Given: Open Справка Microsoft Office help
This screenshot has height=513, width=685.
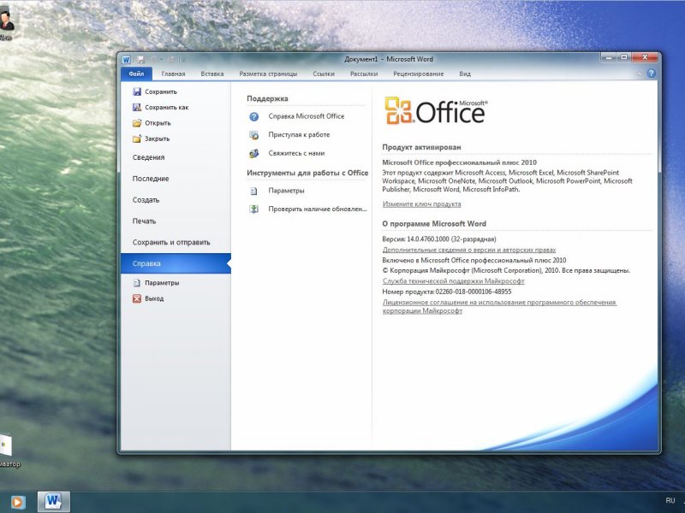Looking at the screenshot, I should 297,116.
